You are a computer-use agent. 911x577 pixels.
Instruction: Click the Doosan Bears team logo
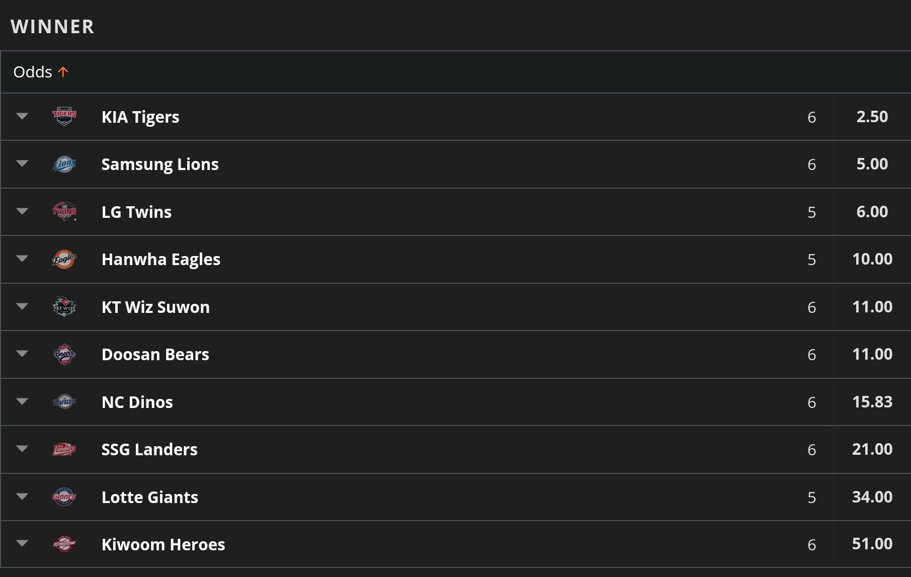64,354
